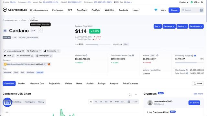The image size is (207, 116).
Task: Click See more in Cryptown
Action: pyautogui.click(x=198, y=94)
